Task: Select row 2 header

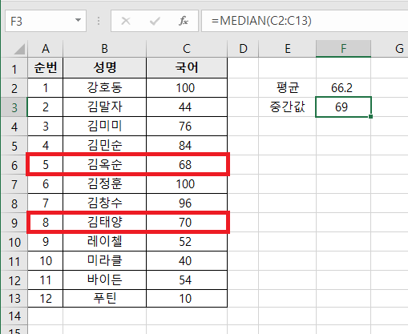Action: [x=14, y=88]
